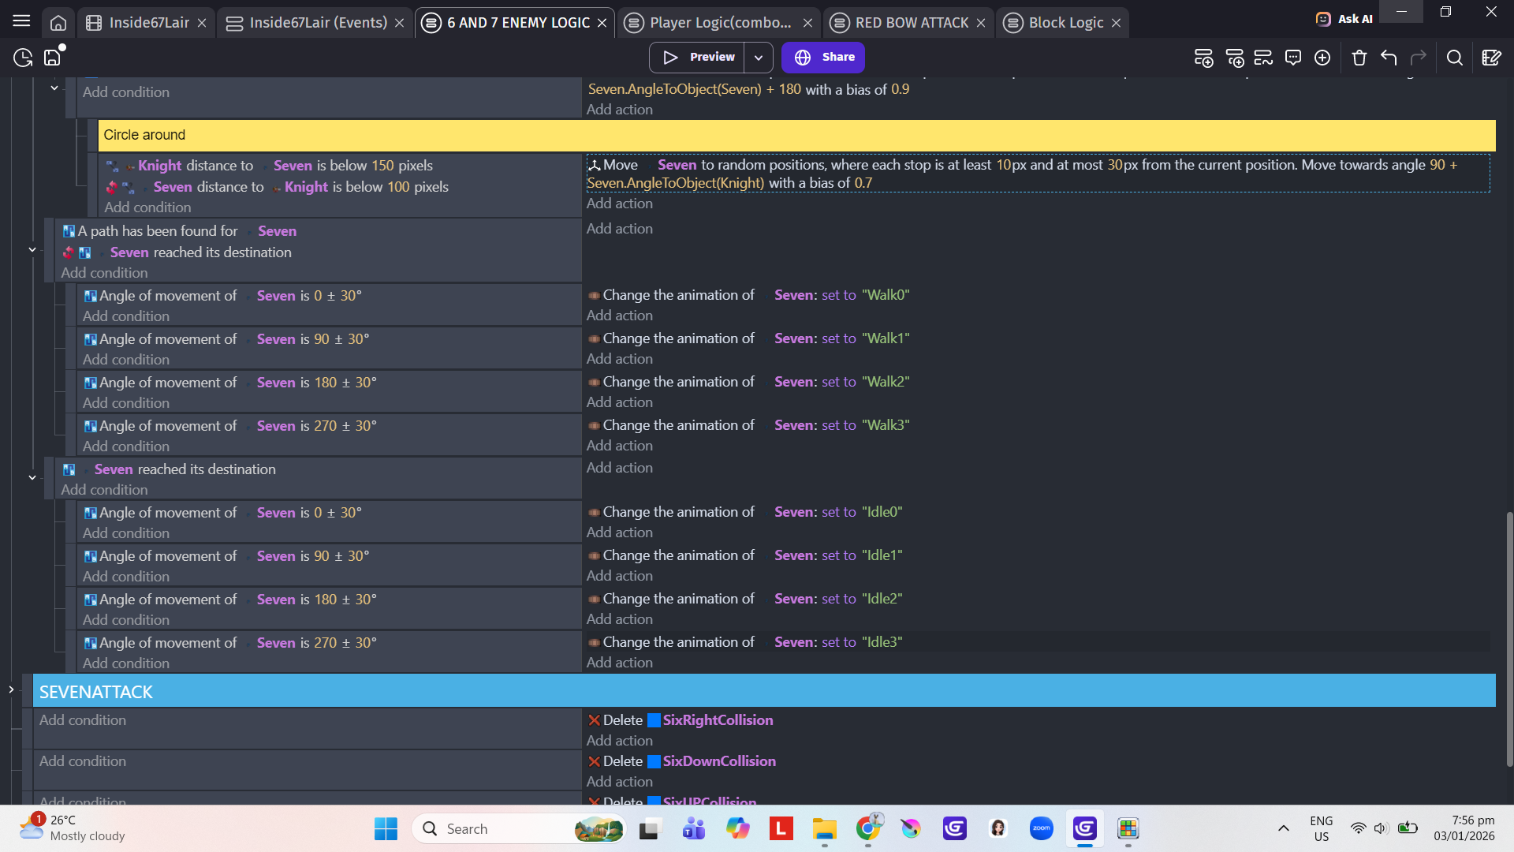Switch to the RED BOW ATTACK tab
Viewport: 1514px width, 852px height.
[x=911, y=23]
